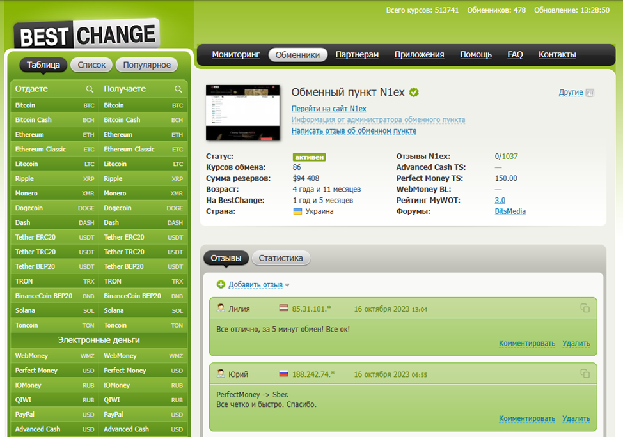
Task: Click the 1037 reviews count link
Action: point(510,157)
